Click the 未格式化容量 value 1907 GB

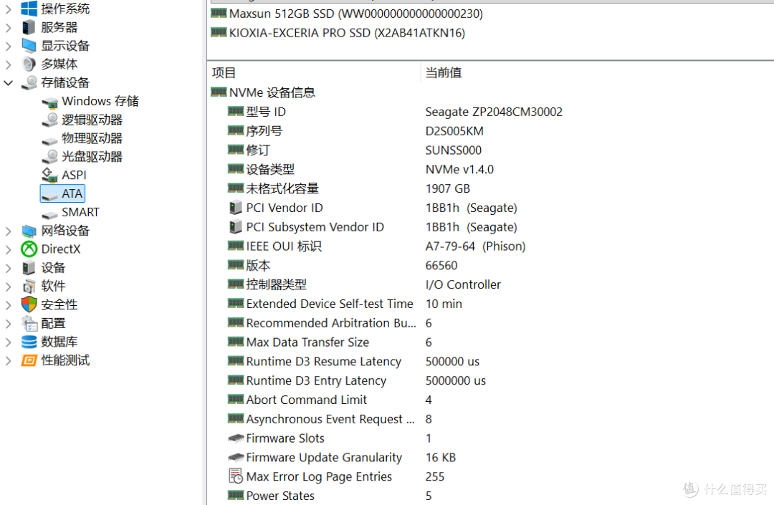pyautogui.click(x=448, y=188)
